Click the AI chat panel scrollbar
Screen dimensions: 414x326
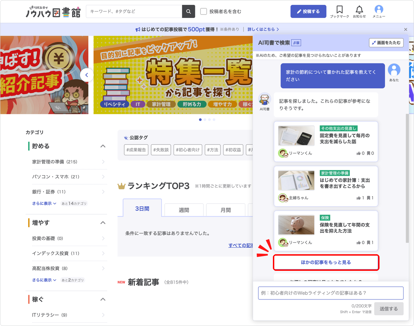[x=407, y=178]
